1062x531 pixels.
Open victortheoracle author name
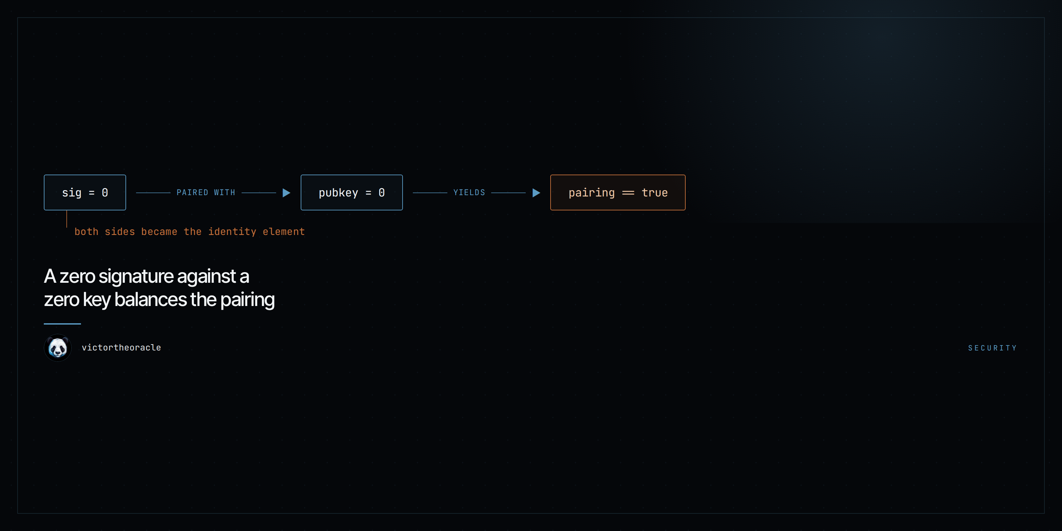[121, 347]
